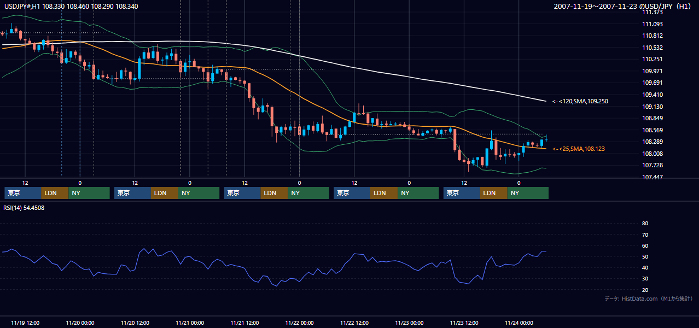The width and height of the screenshot is (699, 328).
Task: Click price axis value 108.849
Action: coord(653,118)
